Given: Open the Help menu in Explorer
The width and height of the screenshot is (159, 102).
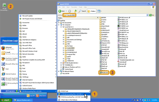Looking at the screenshot, I should pos(85,7).
